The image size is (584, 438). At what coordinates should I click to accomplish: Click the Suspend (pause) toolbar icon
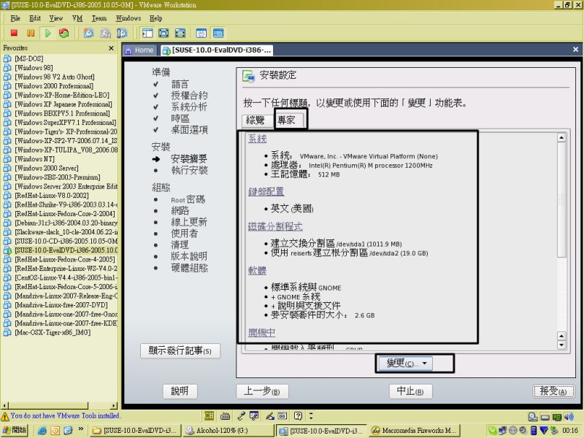31,33
